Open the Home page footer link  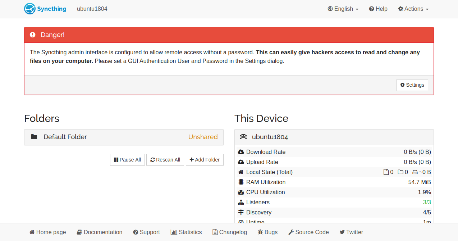(x=48, y=232)
